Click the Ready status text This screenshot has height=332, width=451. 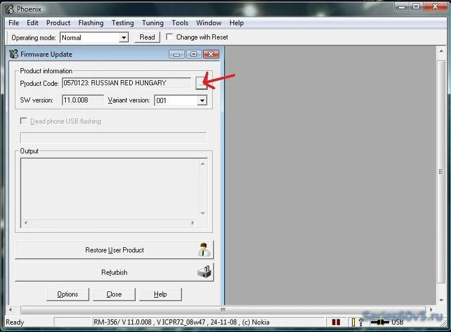point(15,322)
